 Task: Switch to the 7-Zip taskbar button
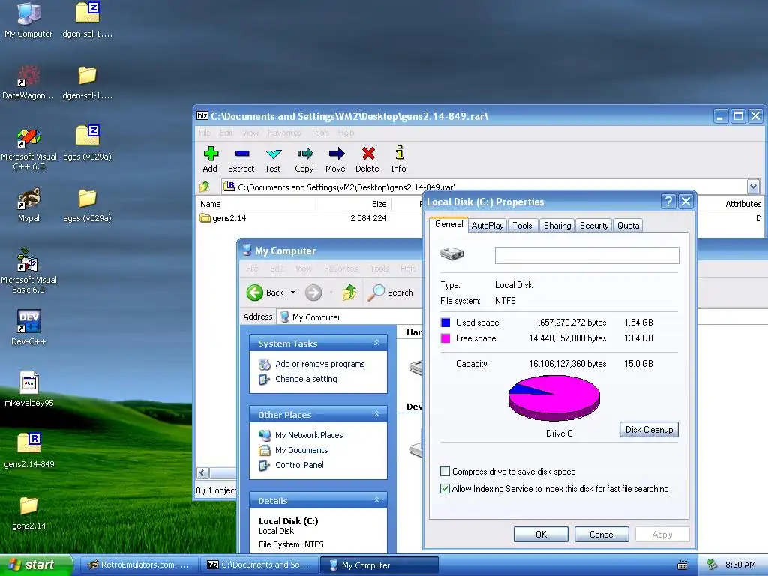pos(259,565)
